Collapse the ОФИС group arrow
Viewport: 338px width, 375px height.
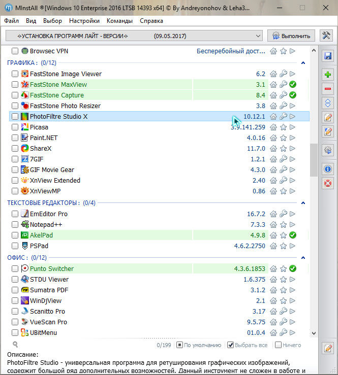(303, 258)
